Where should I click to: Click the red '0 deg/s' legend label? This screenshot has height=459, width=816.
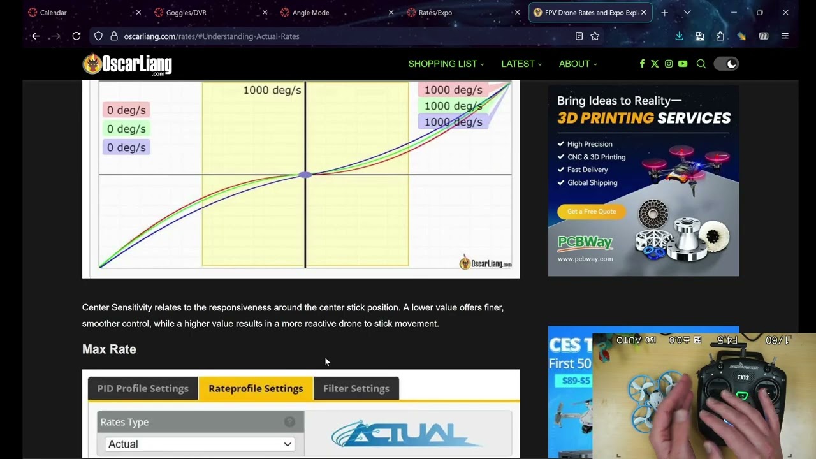click(126, 110)
